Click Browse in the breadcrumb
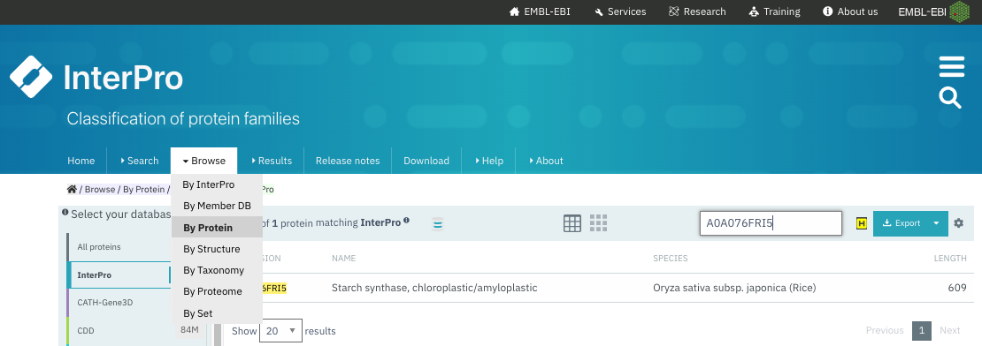 (x=100, y=189)
